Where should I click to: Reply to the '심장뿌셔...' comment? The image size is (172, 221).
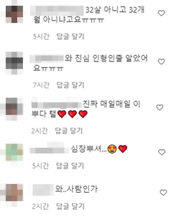click(70, 166)
